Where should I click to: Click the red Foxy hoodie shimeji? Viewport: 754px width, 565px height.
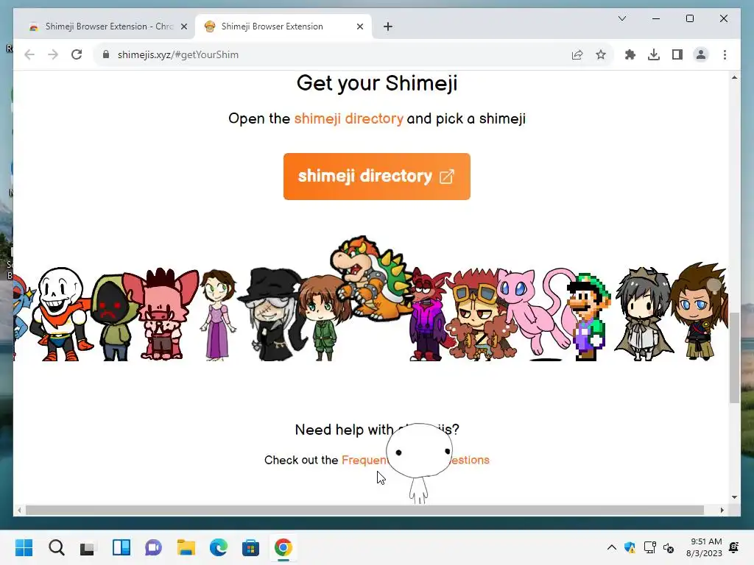tap(426, 315)
